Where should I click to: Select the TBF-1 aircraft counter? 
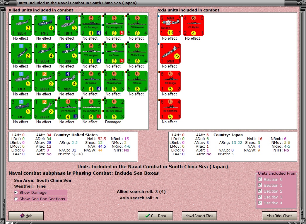68,26
